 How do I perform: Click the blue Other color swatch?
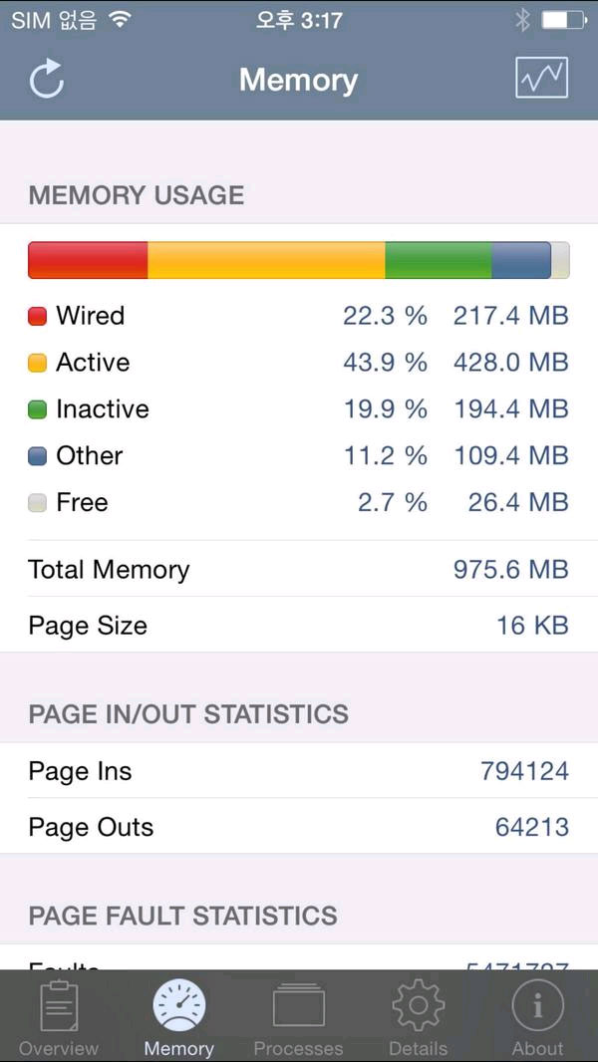[x=38, y=456]
